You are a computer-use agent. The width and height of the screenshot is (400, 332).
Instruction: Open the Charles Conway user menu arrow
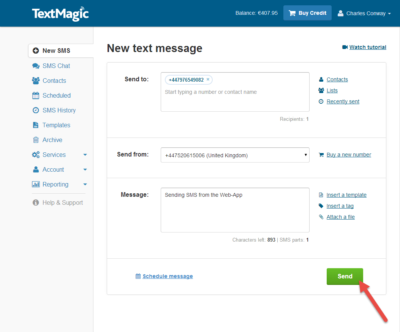(389, 14)
